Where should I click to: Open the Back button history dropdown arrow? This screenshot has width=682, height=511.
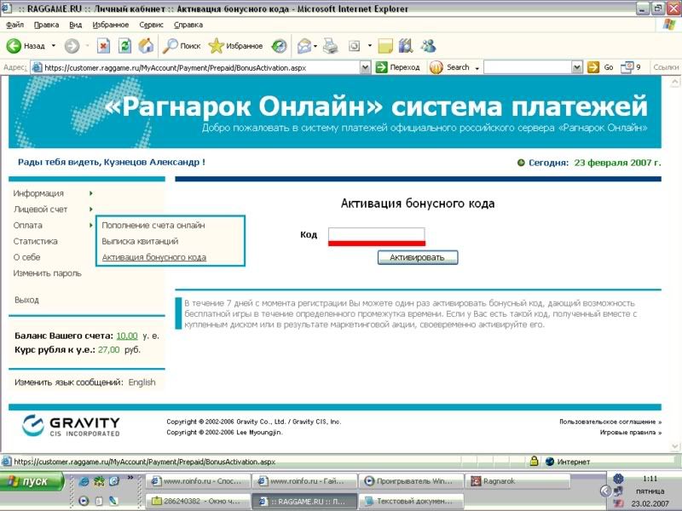pyautogui.click(x=54, y=46)
